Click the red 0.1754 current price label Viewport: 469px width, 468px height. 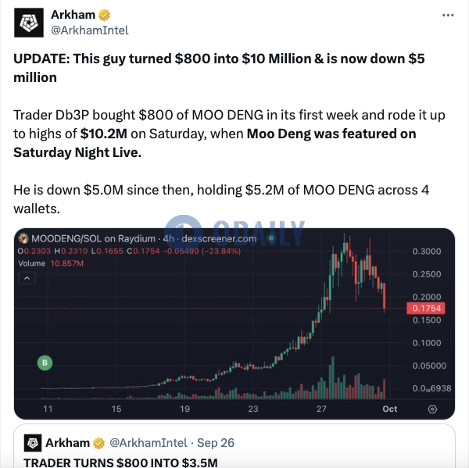click(426, 309)
